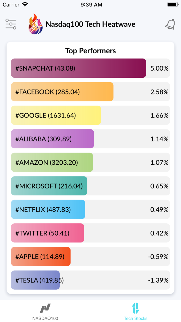
Task: Tap the Wi-Fi icon in status bar
Action: pyautogui.click(x=25, y=4)
